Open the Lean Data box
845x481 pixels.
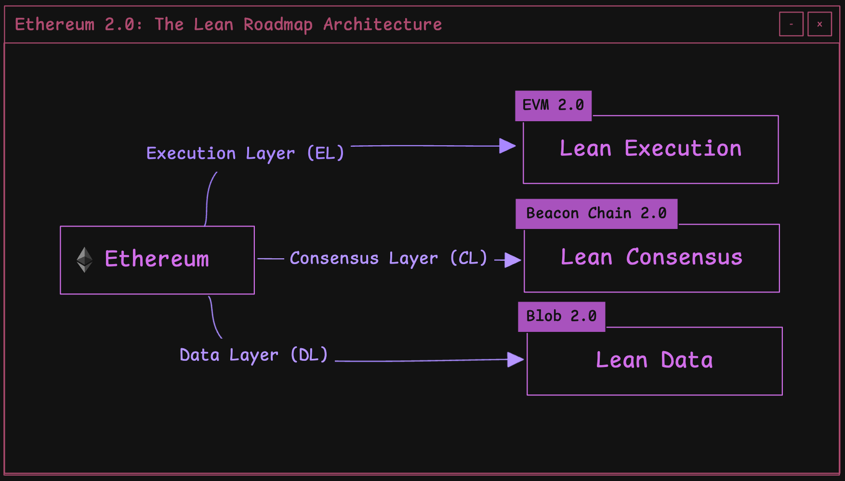655,361
